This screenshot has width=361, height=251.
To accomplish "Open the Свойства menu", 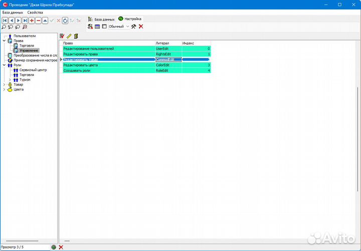I will [35, 13].
